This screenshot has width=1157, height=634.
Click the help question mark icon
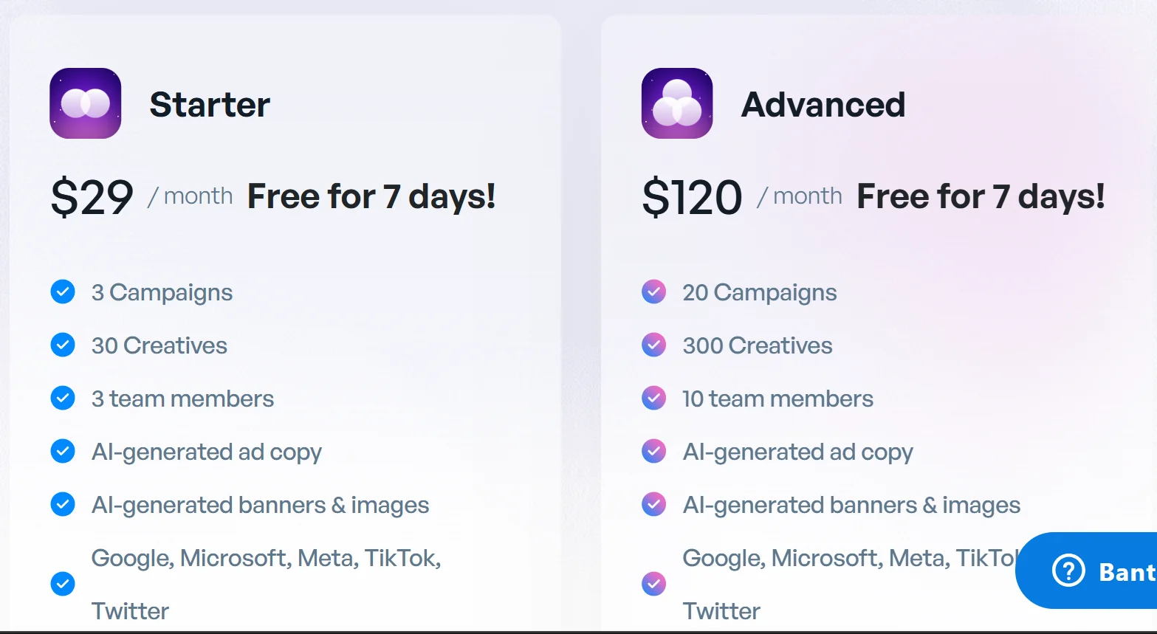tap(1068, 571)
